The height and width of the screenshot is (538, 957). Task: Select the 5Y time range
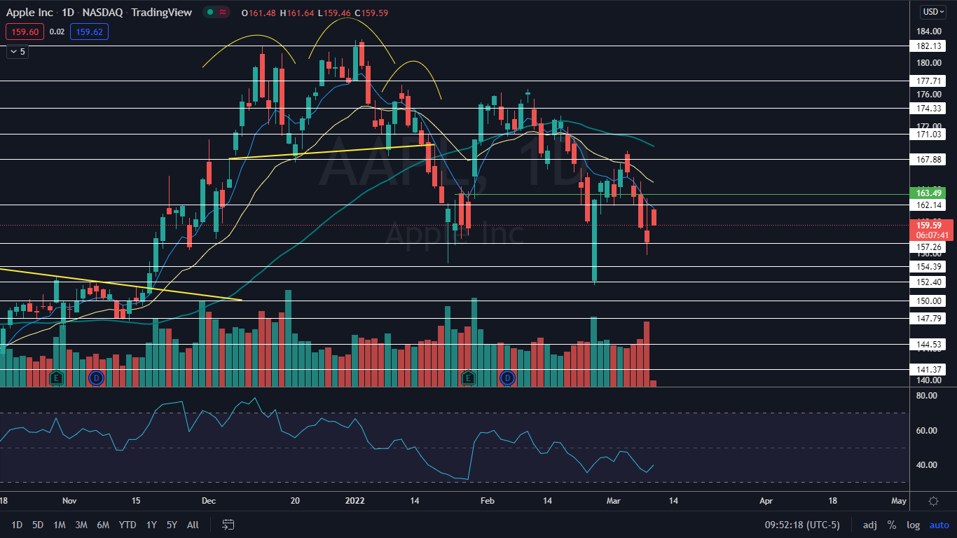[x=172, y=525]
